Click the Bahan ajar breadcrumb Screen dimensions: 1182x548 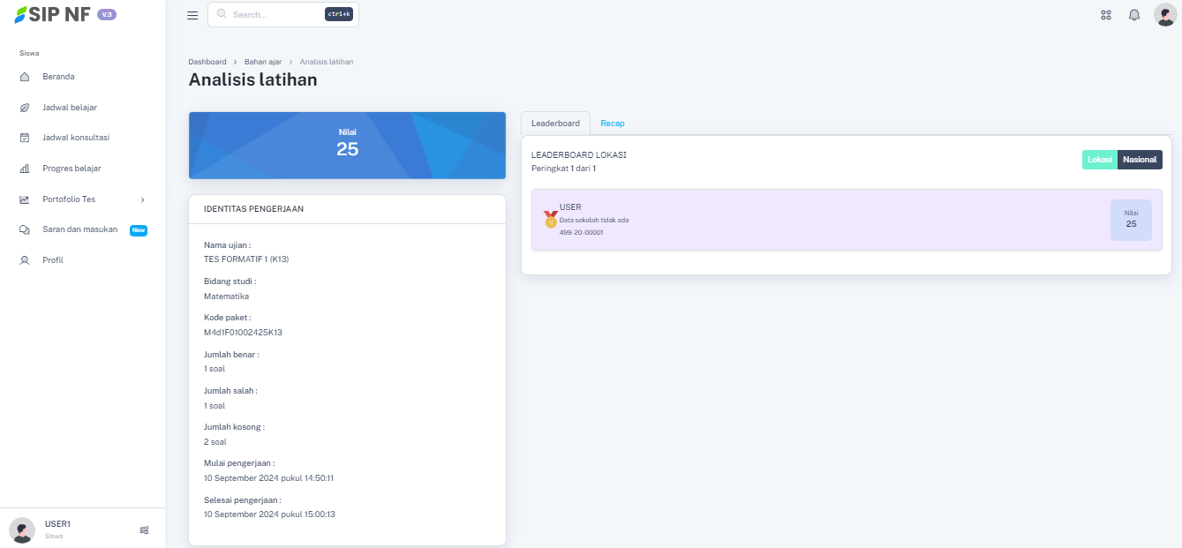coord(263,62)
